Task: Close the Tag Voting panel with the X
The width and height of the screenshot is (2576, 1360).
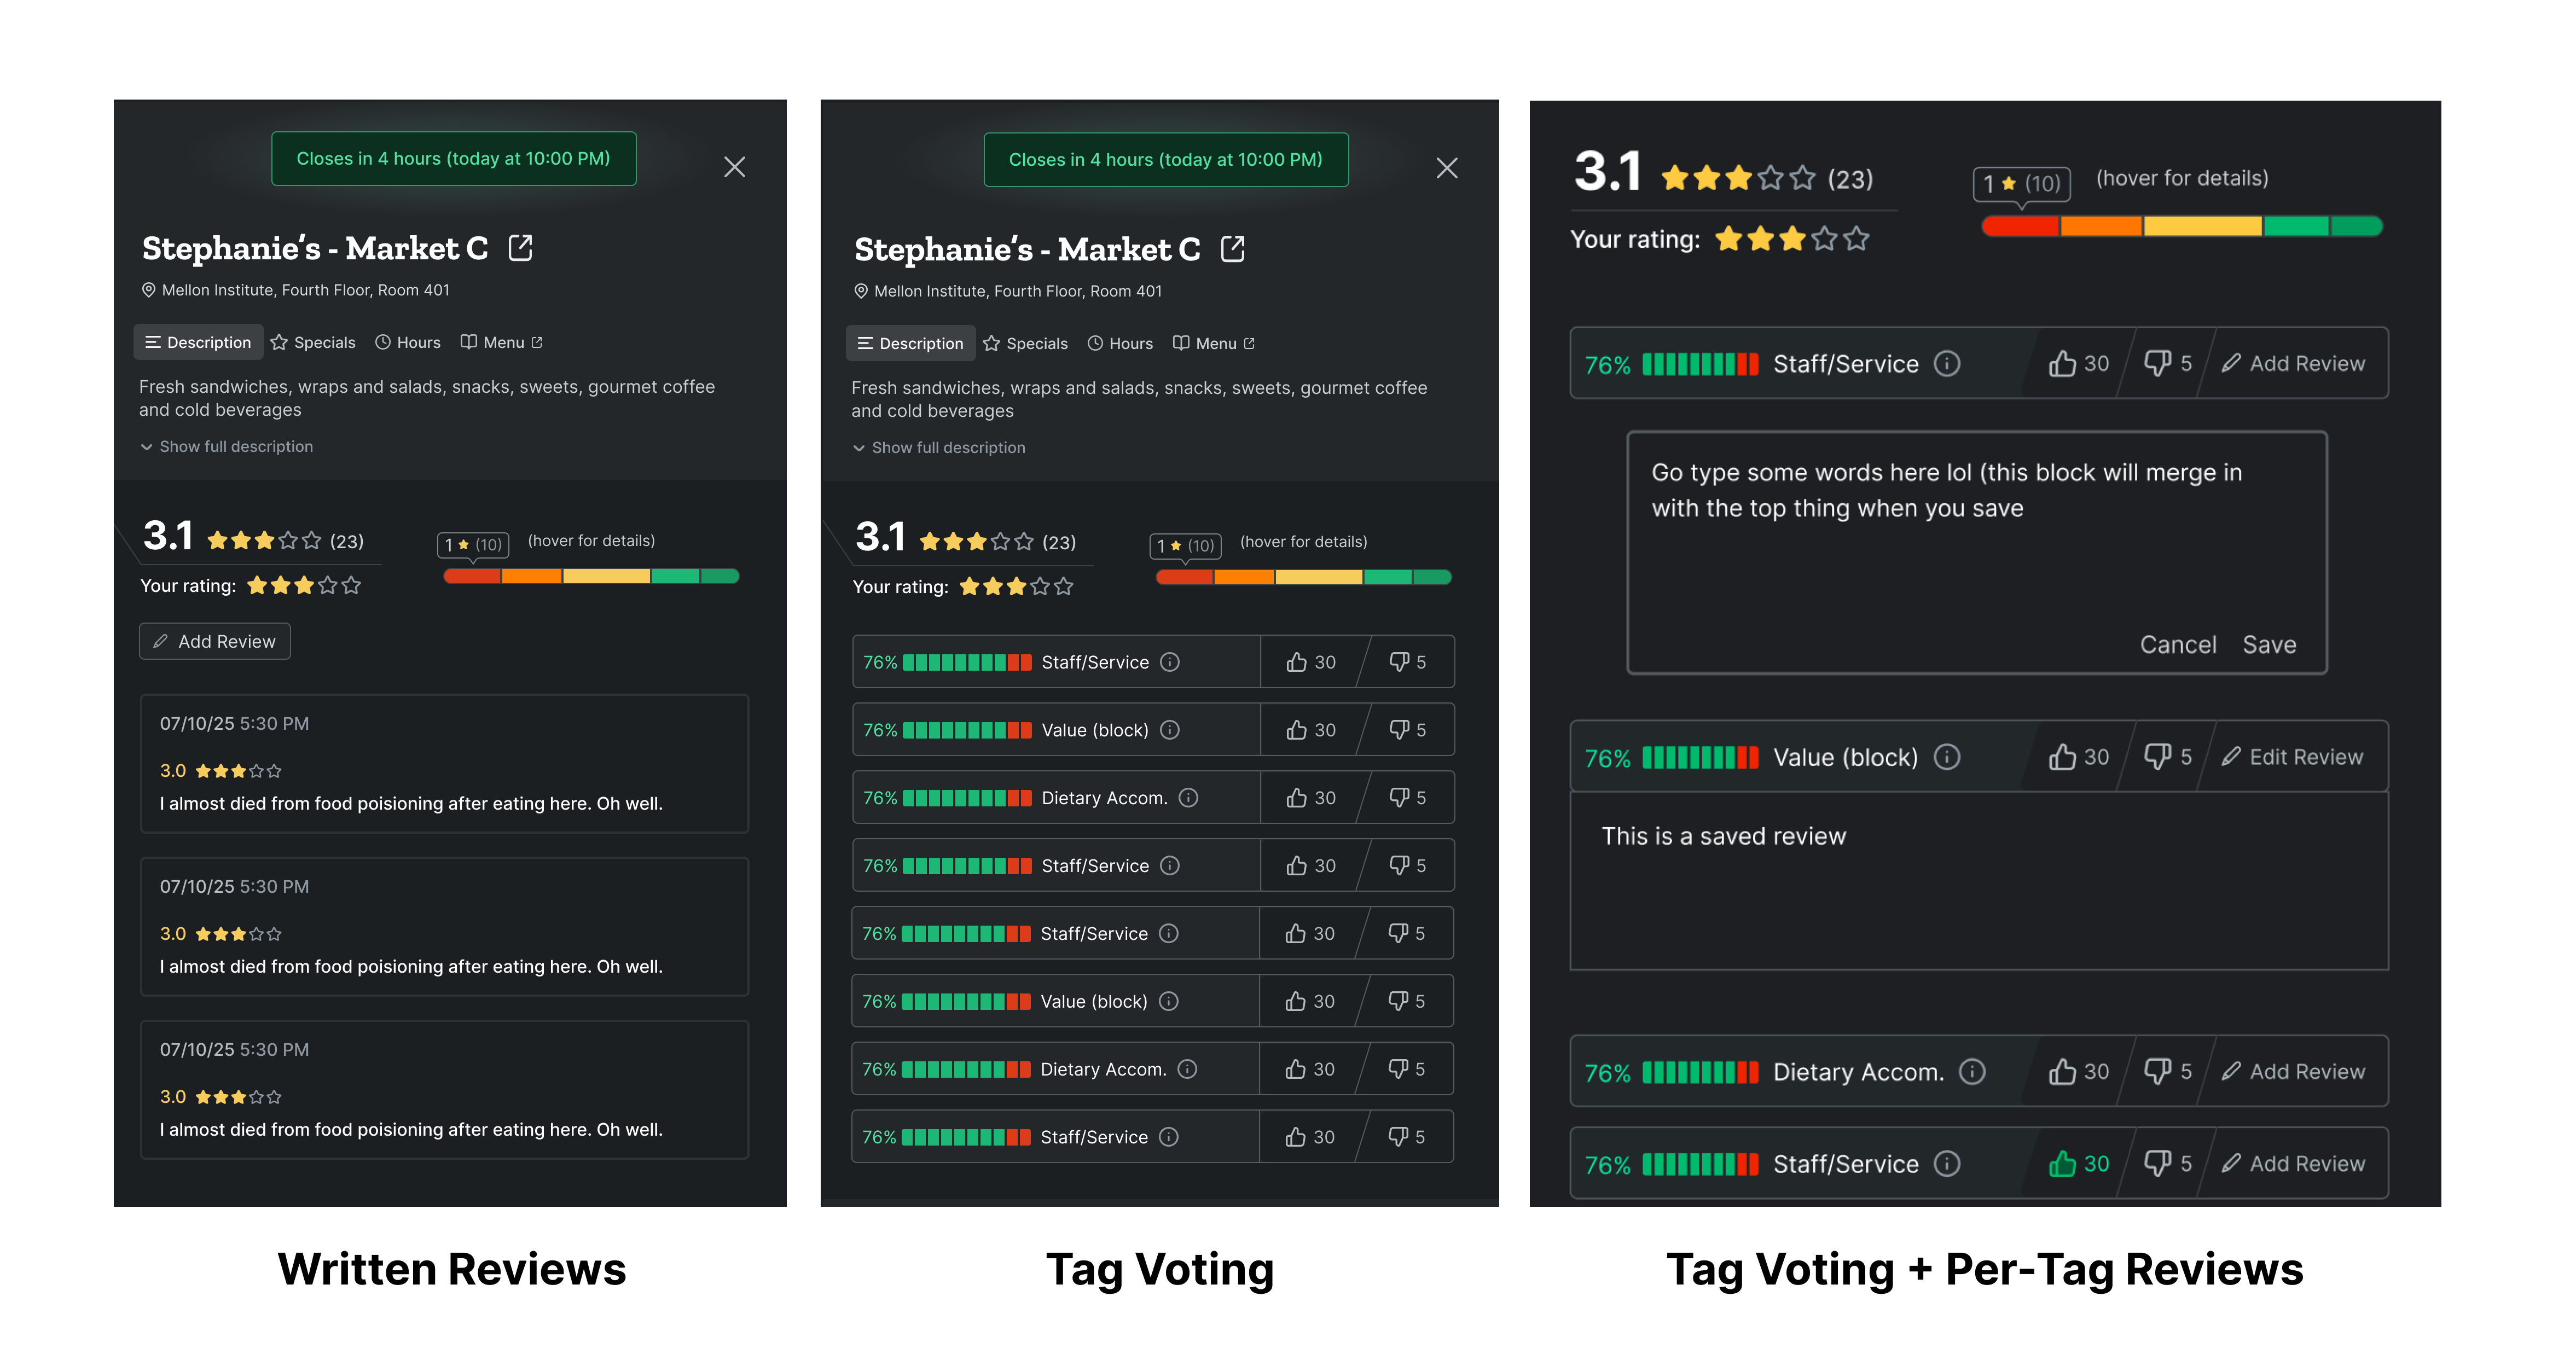Action: pyautogui.click(x=1447, y=168)
